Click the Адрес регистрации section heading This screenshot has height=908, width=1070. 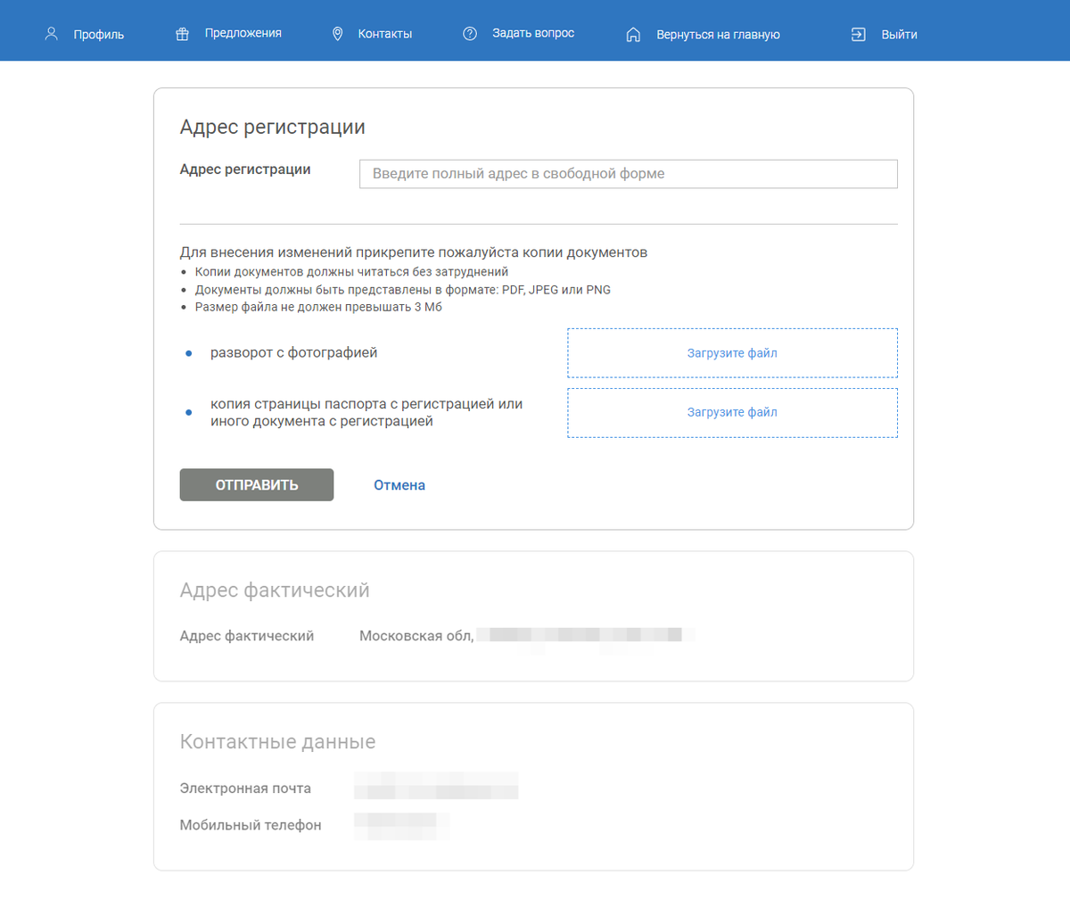tap(273, 127)
